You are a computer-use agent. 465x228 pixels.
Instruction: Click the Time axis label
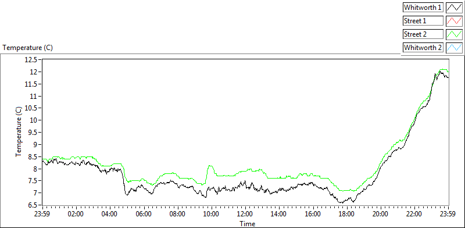[x=247, y=223]
